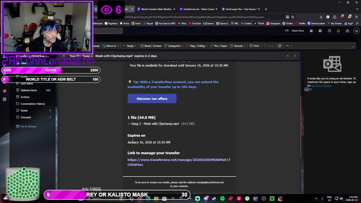Expand the Categorize dropdown
This screenshot has height=203, width=361.
pyautogui.click(x=182, y=46)
